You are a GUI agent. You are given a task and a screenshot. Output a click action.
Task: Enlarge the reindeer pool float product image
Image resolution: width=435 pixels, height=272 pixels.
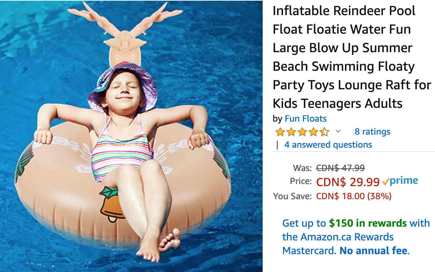(x=131, y=136)
